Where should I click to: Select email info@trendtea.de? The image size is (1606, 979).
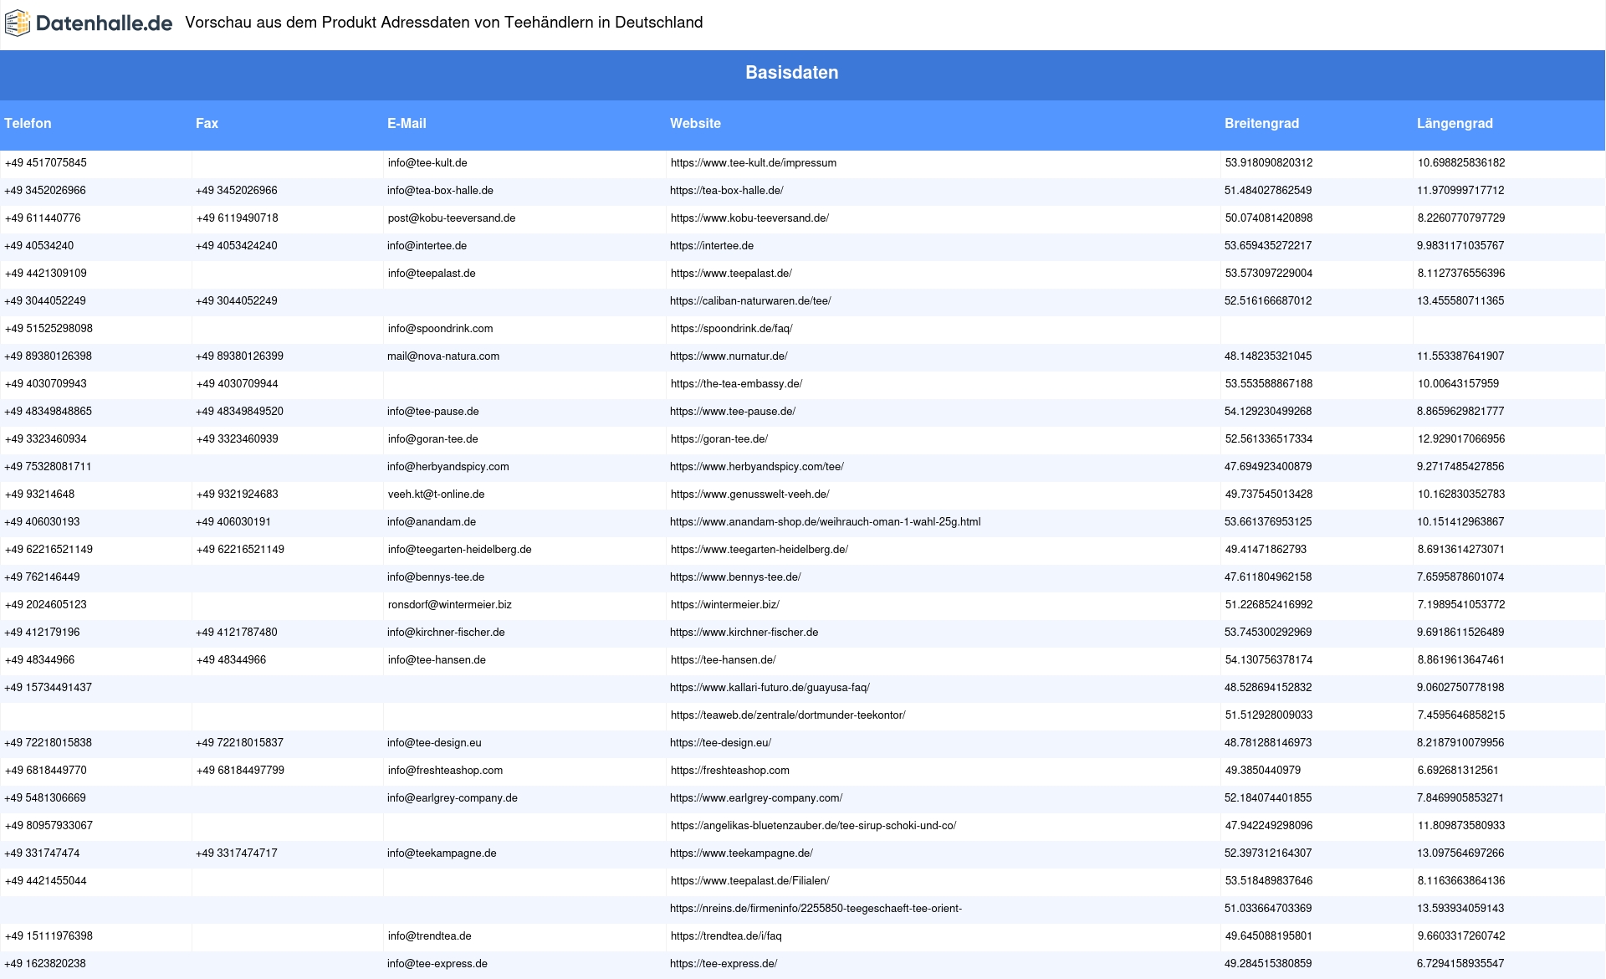[x=430, y=936]
